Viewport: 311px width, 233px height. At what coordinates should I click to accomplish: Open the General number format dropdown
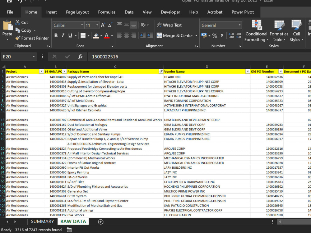pos(239,25)
